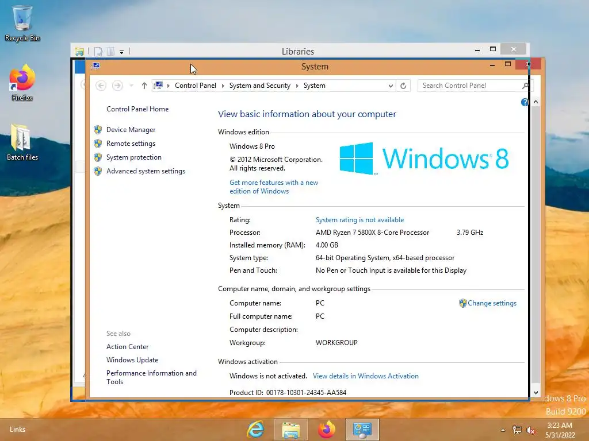The image size is (589, 441).
Task: Click the Windows 8 logo
Action: click(424, 158)
